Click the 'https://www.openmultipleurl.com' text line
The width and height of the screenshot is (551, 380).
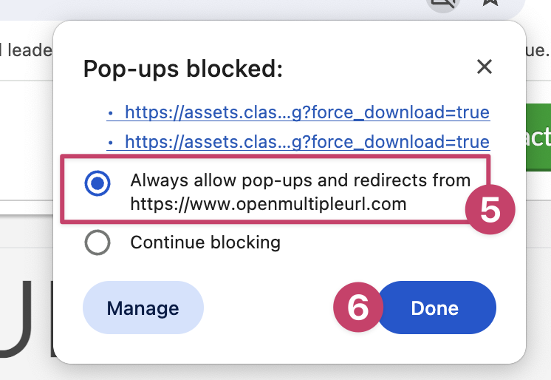(x=268, y=204)
